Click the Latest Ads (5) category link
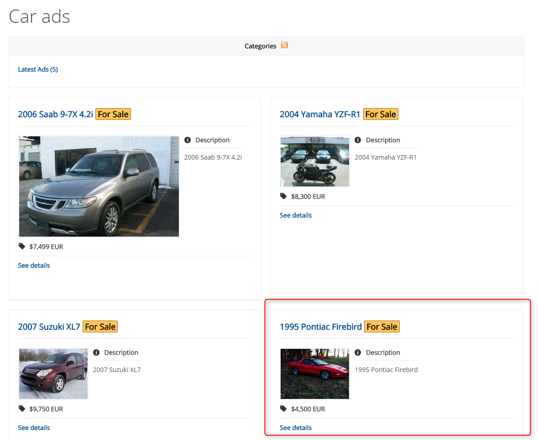 [38, 69]
